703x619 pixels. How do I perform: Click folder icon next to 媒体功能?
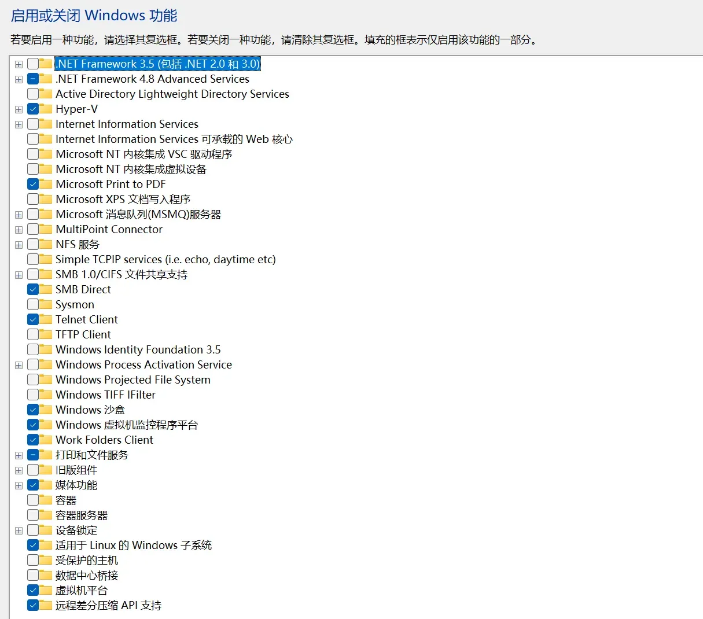(46, 485)
